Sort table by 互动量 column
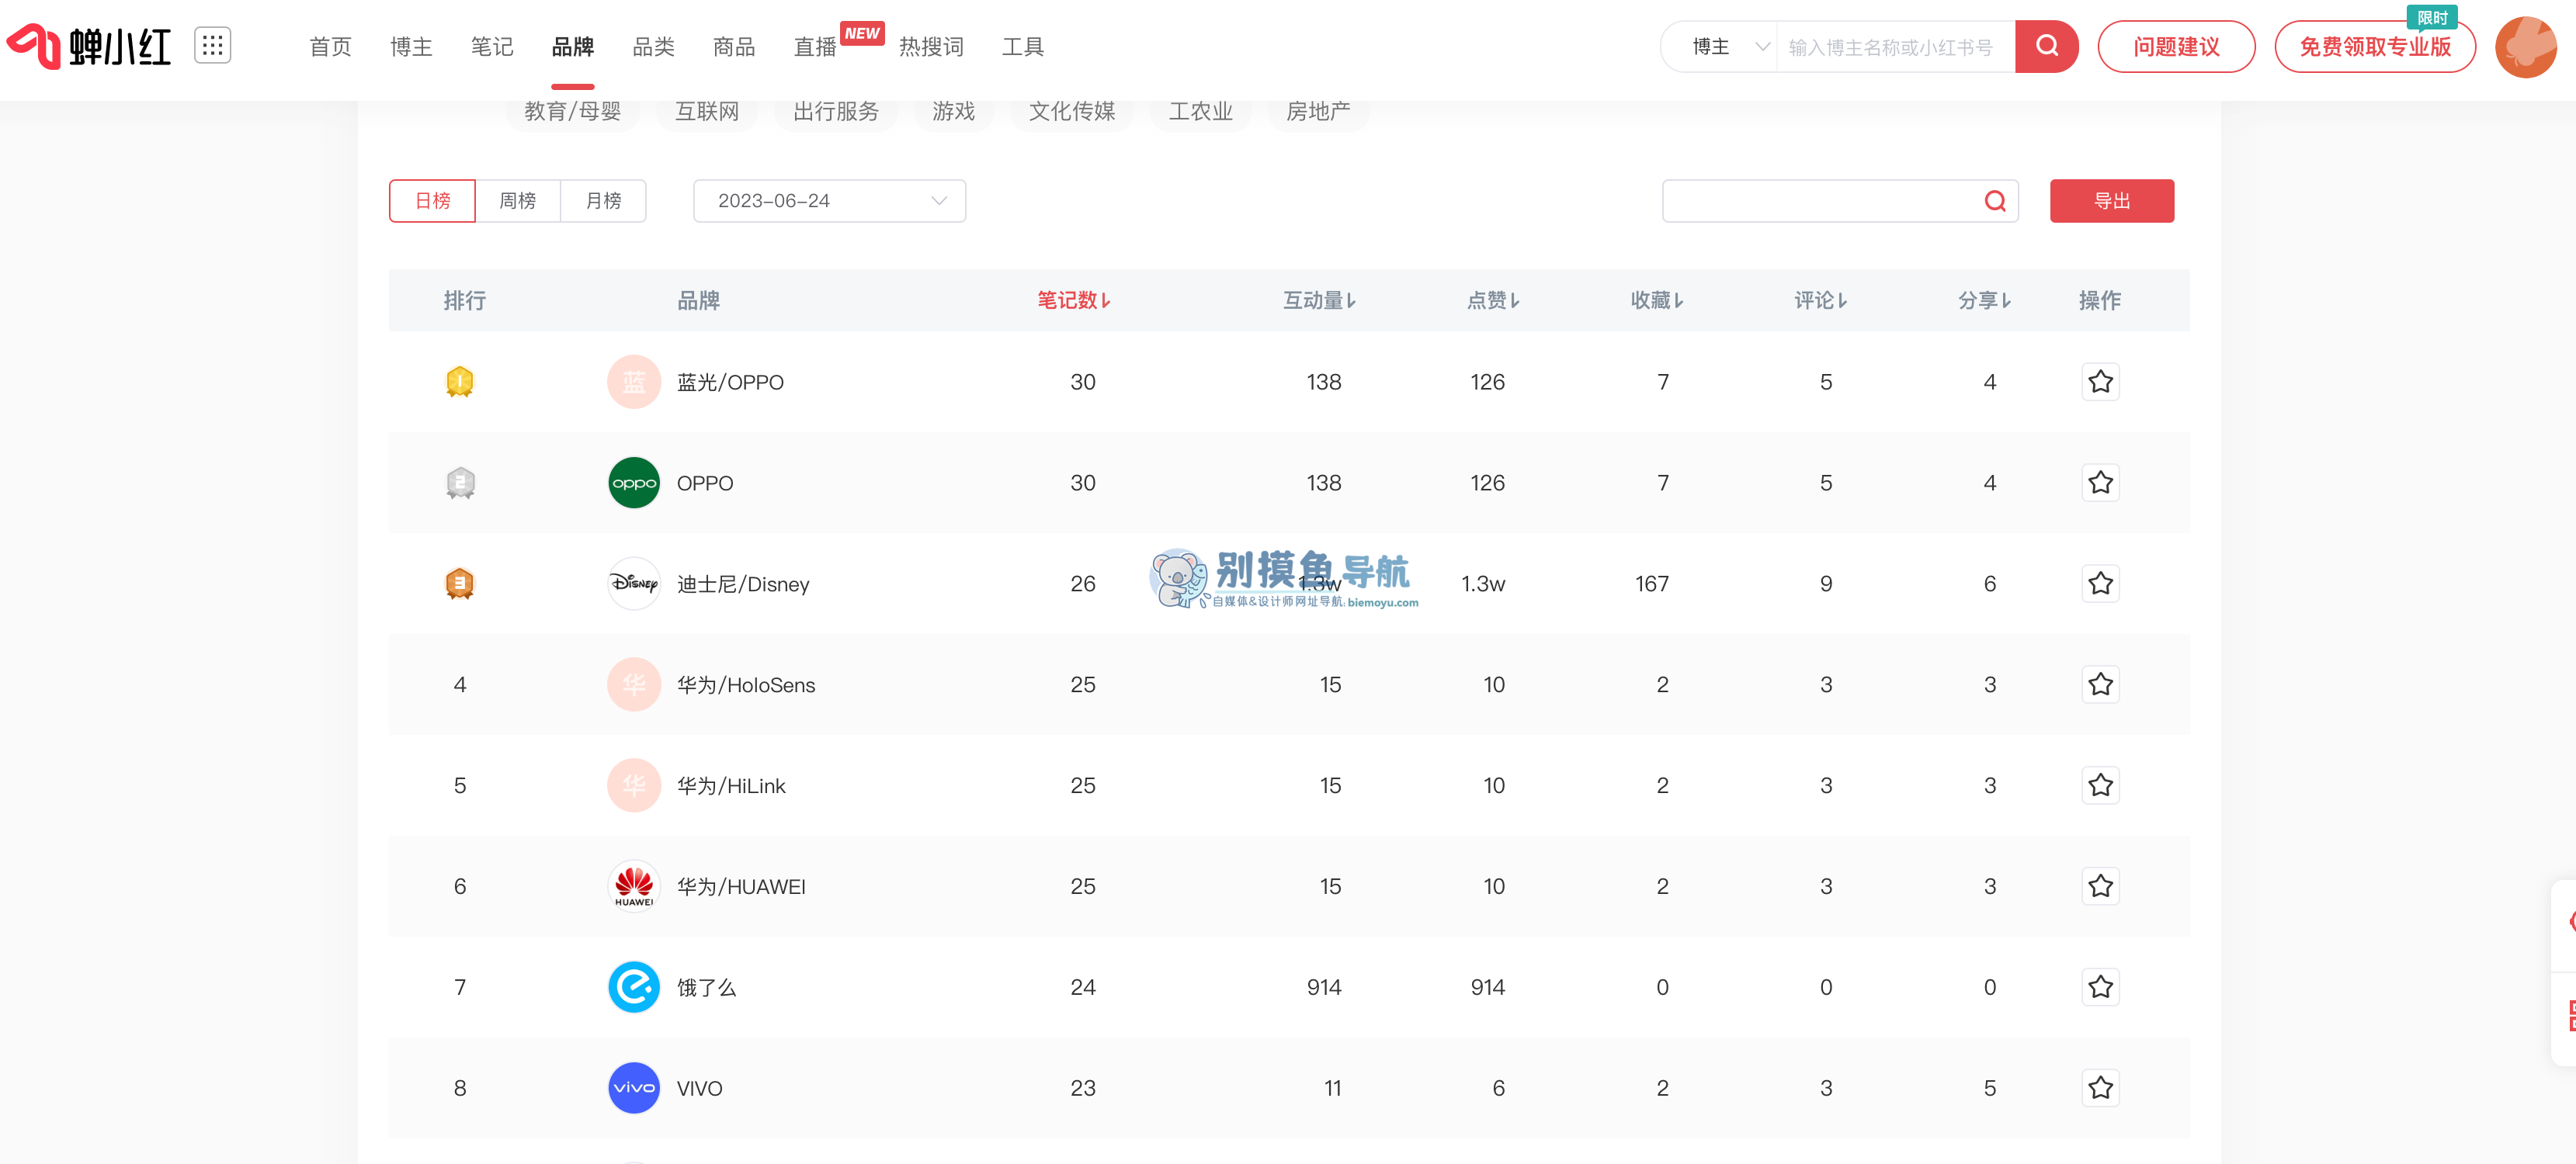This screenshot has width=2576, height=1164. tap(1318, 300)
